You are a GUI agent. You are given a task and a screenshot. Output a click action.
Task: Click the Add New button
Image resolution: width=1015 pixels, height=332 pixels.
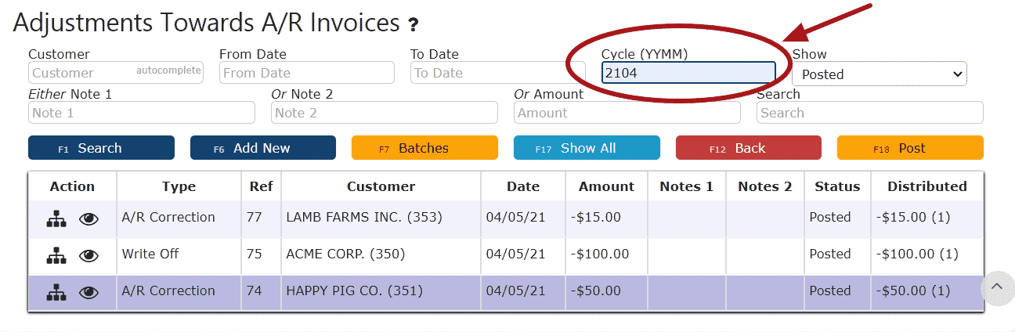click(x=263, y=148)
